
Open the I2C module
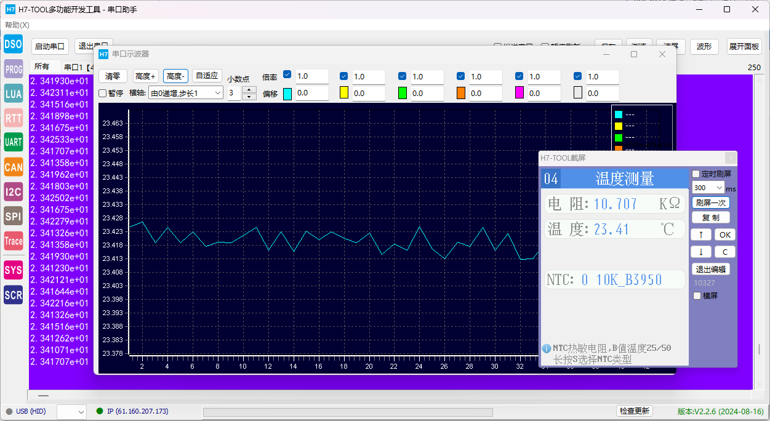click(x=14, y=192)
